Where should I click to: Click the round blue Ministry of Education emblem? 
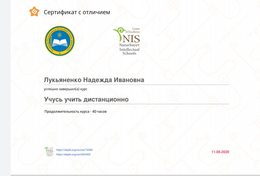coord(60,41)
